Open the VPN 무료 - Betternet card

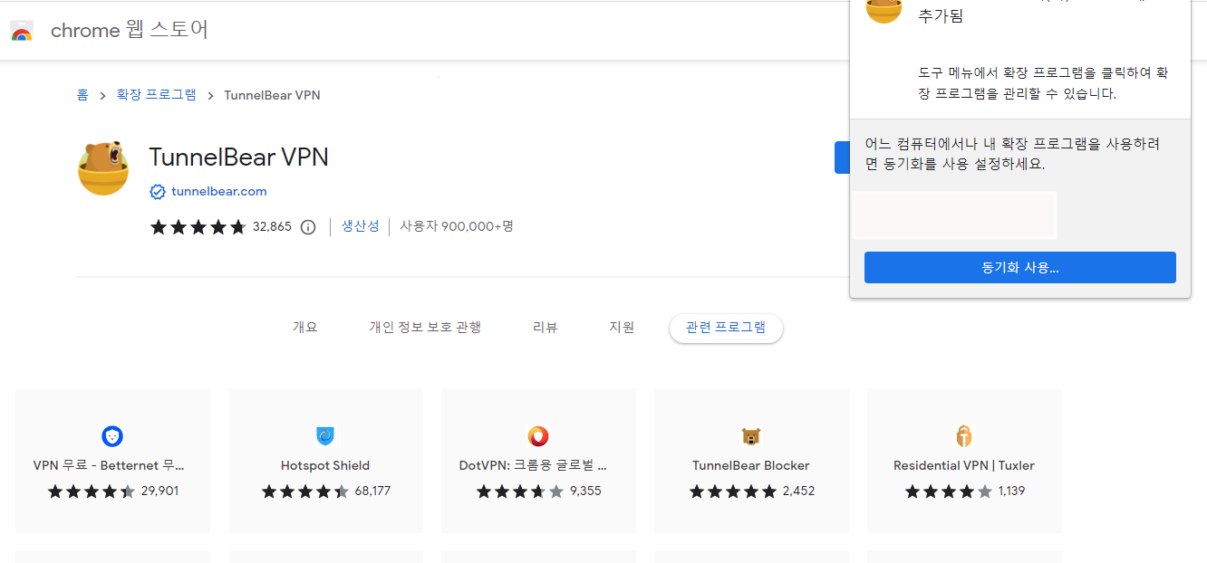pos(112,461)
